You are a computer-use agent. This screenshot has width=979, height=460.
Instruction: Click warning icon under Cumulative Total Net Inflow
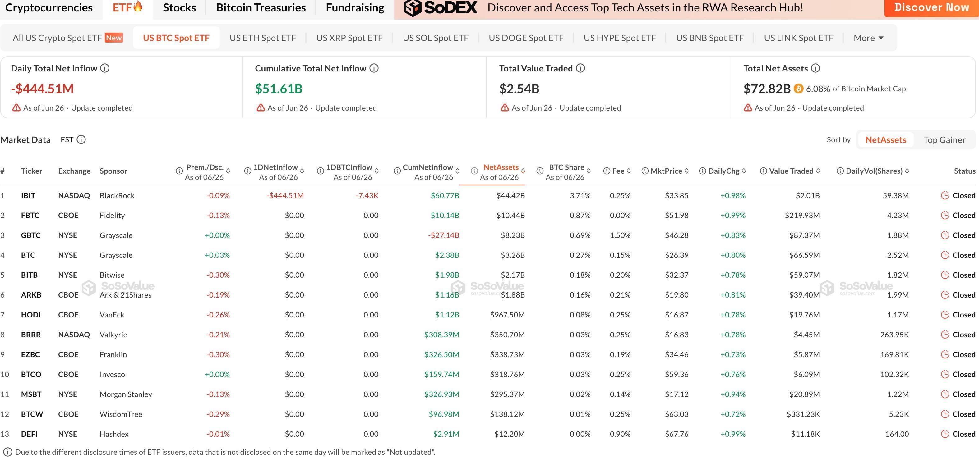260,108
